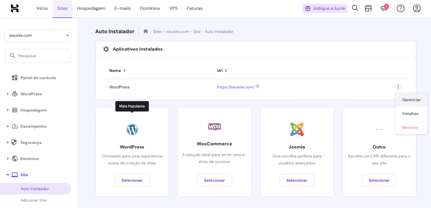Click the home icon in breadcrumb

(146, 32)
